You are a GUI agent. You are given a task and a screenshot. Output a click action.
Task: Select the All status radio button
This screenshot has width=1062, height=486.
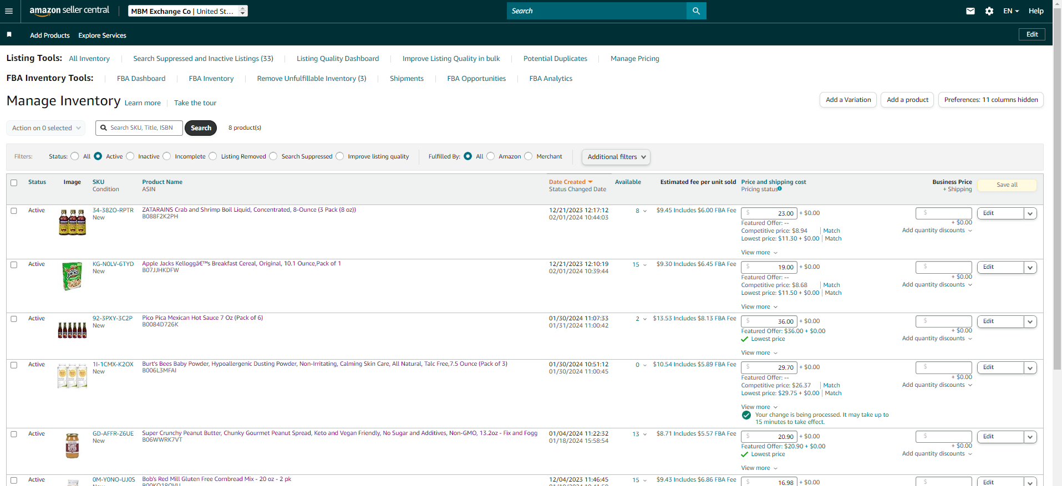click(x=75, y=156)
